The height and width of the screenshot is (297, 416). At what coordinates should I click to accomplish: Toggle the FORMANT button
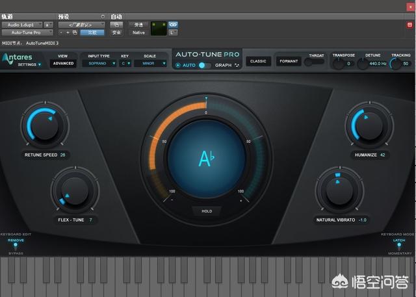tap(289, 61)
